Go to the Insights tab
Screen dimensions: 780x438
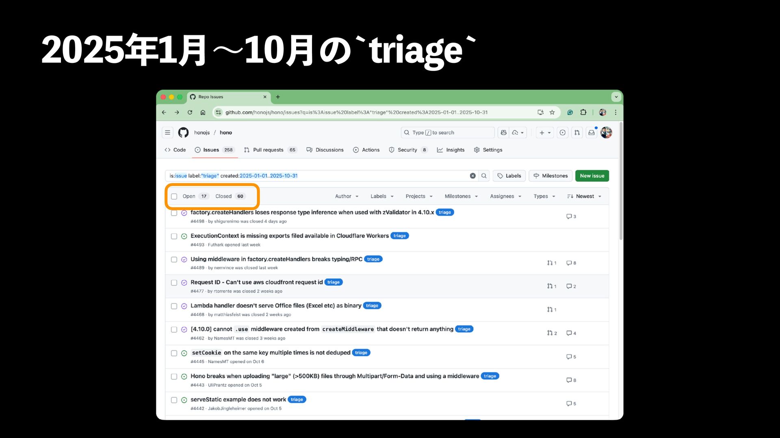[x=455, y=150]
